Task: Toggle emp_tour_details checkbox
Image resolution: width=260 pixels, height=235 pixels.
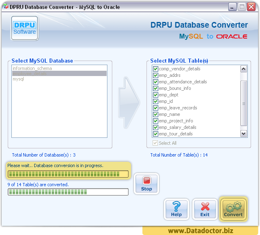Action: point(155,134)
